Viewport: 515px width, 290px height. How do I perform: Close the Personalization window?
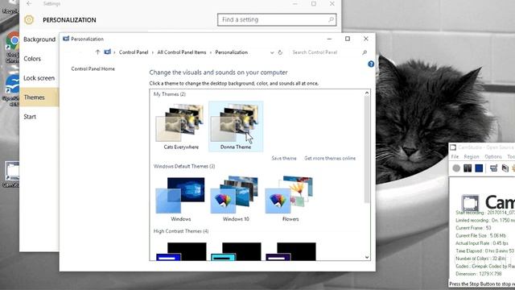click(x=366, y=39)
